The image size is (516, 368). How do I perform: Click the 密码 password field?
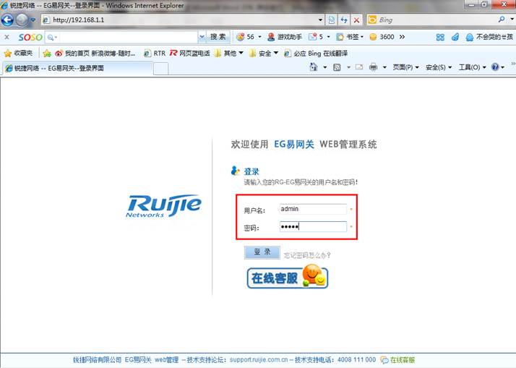coord(313,226)
